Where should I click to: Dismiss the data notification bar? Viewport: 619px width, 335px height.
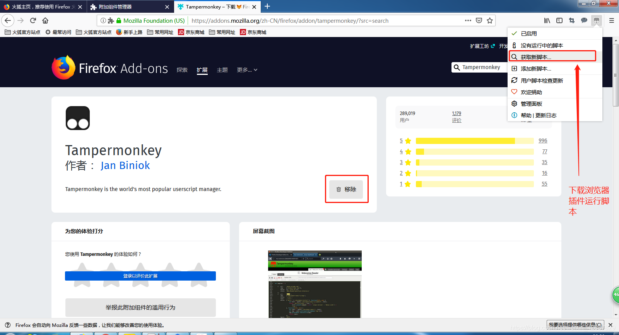click(610, 325)
